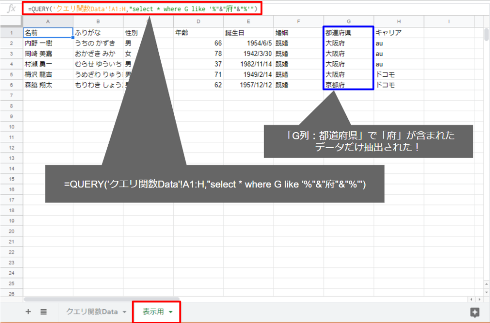
Task: Select row 7 header
Action: (11, 95)
